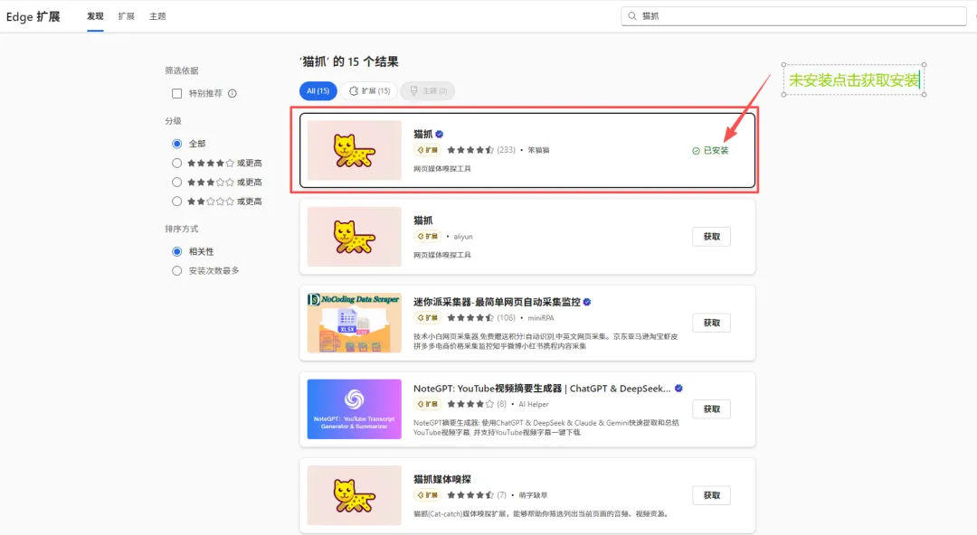The width and height of the screenshot is (977, 535).
Task: Select four stars 或更高 rating filter
Action: (x=177, y=164)
